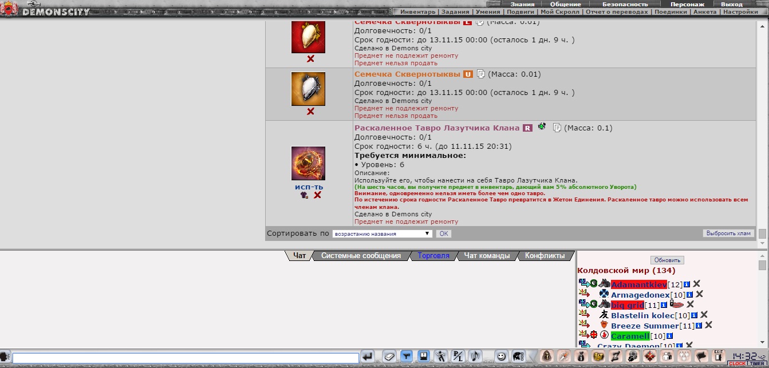The image size is (769, 368).
Task: Click the people group icon
Action: pyautogui.click(x=684, y=357)
